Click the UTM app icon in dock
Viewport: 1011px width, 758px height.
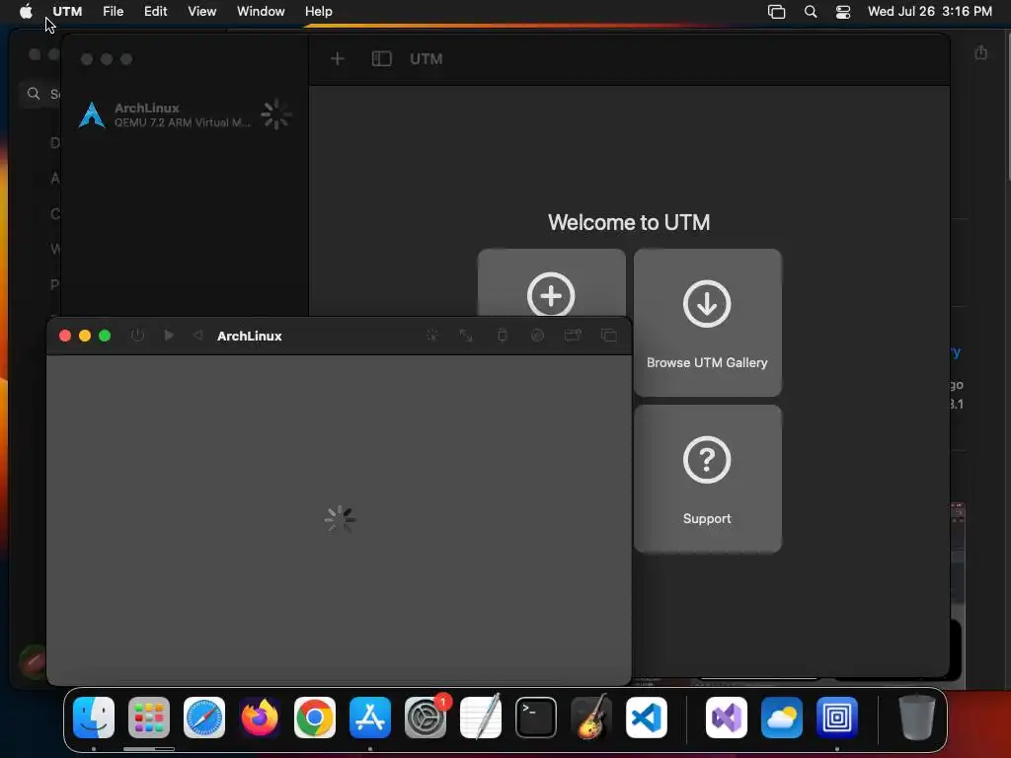(837, 718)
